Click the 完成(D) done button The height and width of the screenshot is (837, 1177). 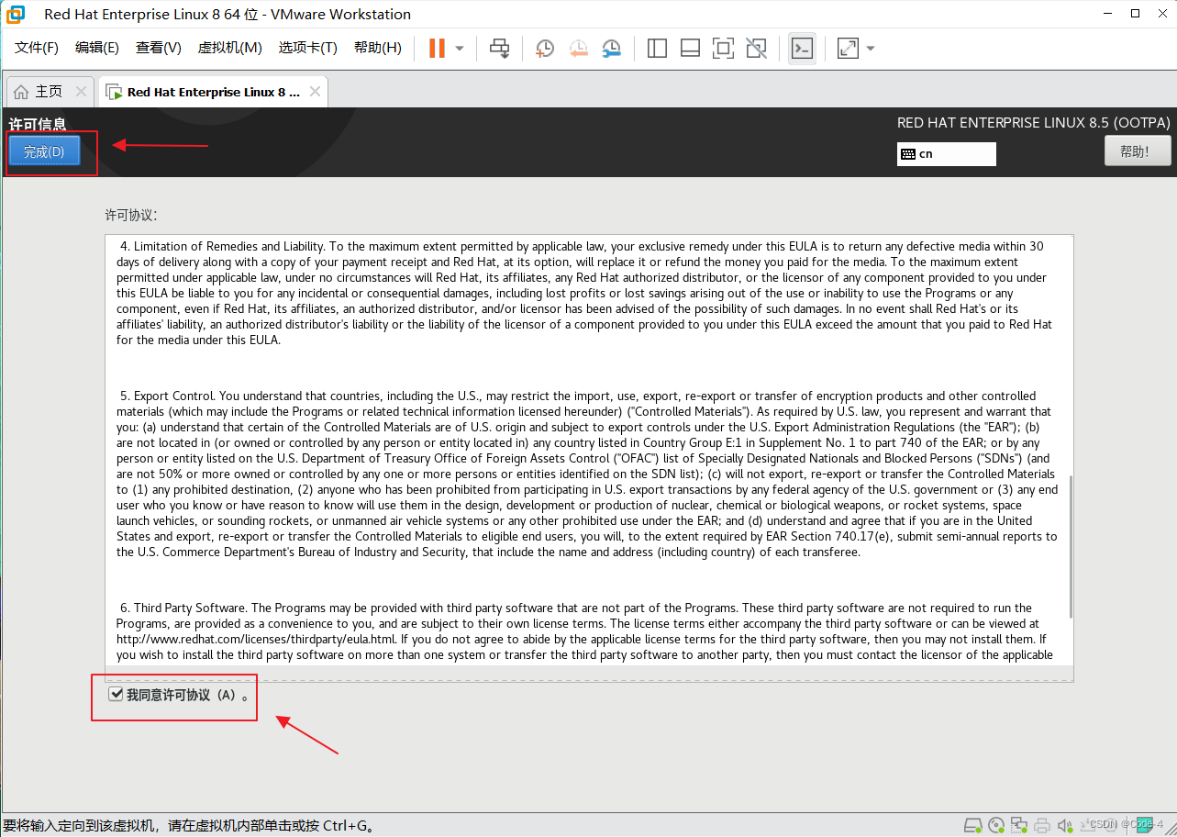point(44,151)
